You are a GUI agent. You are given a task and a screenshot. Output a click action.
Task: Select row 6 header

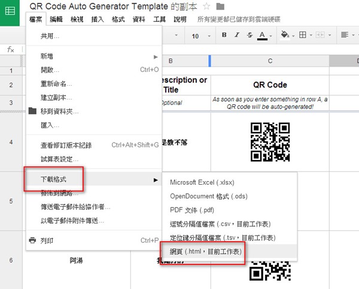(x=11, y=260)
